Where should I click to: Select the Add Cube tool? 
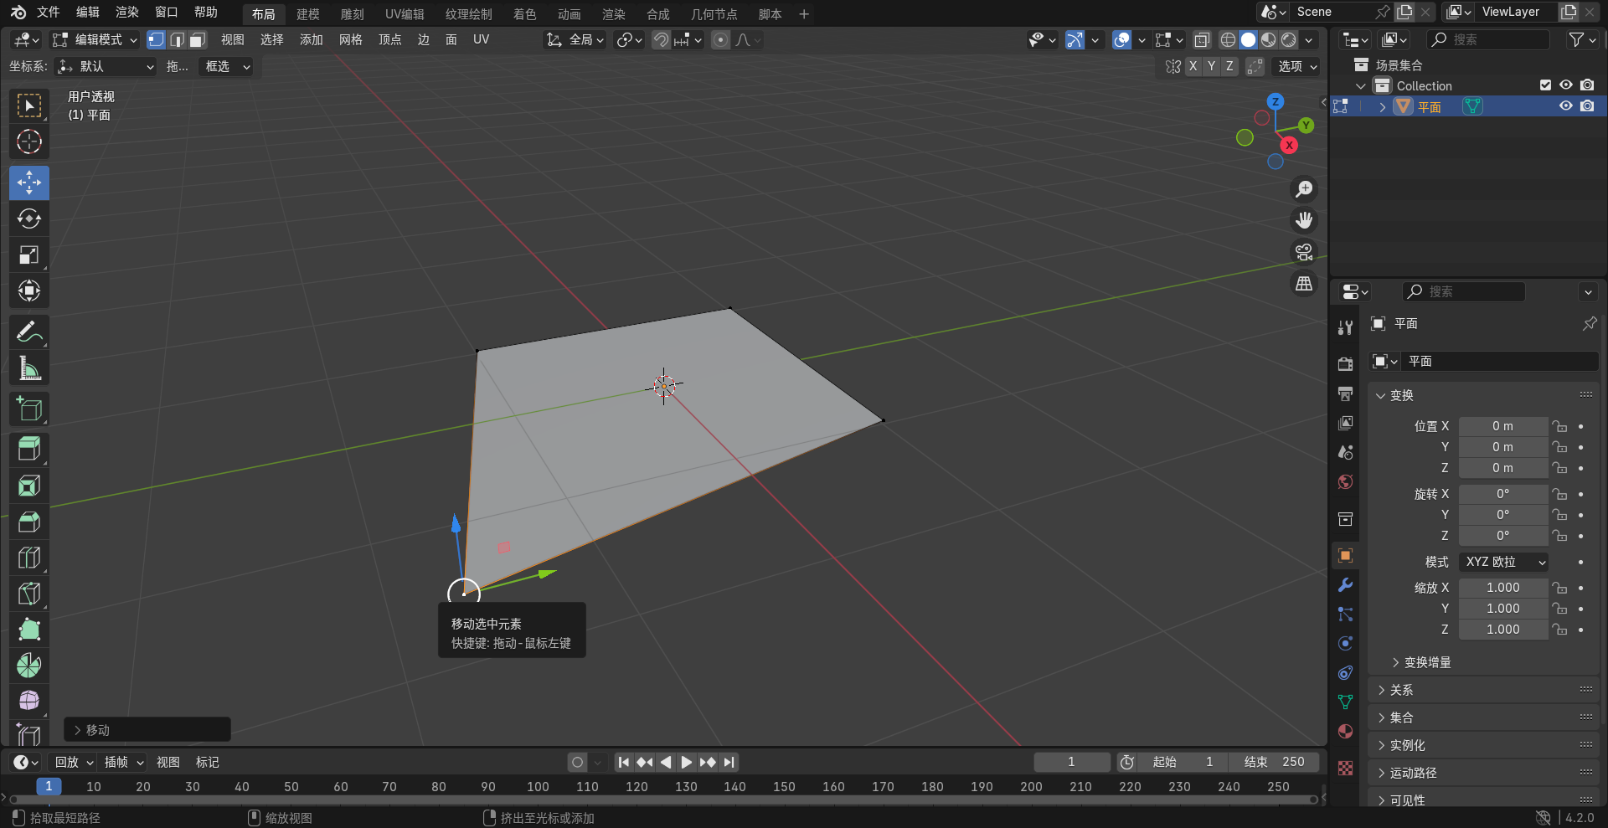pos(29,409)
